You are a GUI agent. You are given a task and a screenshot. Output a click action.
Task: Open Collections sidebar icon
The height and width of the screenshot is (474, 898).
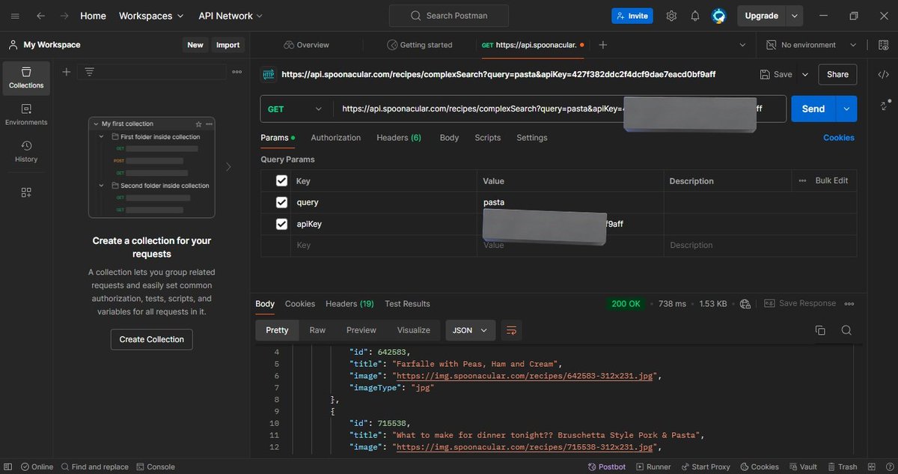click(26, 78)
